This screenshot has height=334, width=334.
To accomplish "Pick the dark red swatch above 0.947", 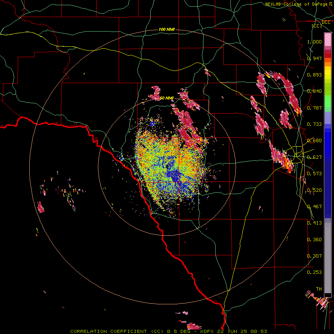I will point(328,56).
